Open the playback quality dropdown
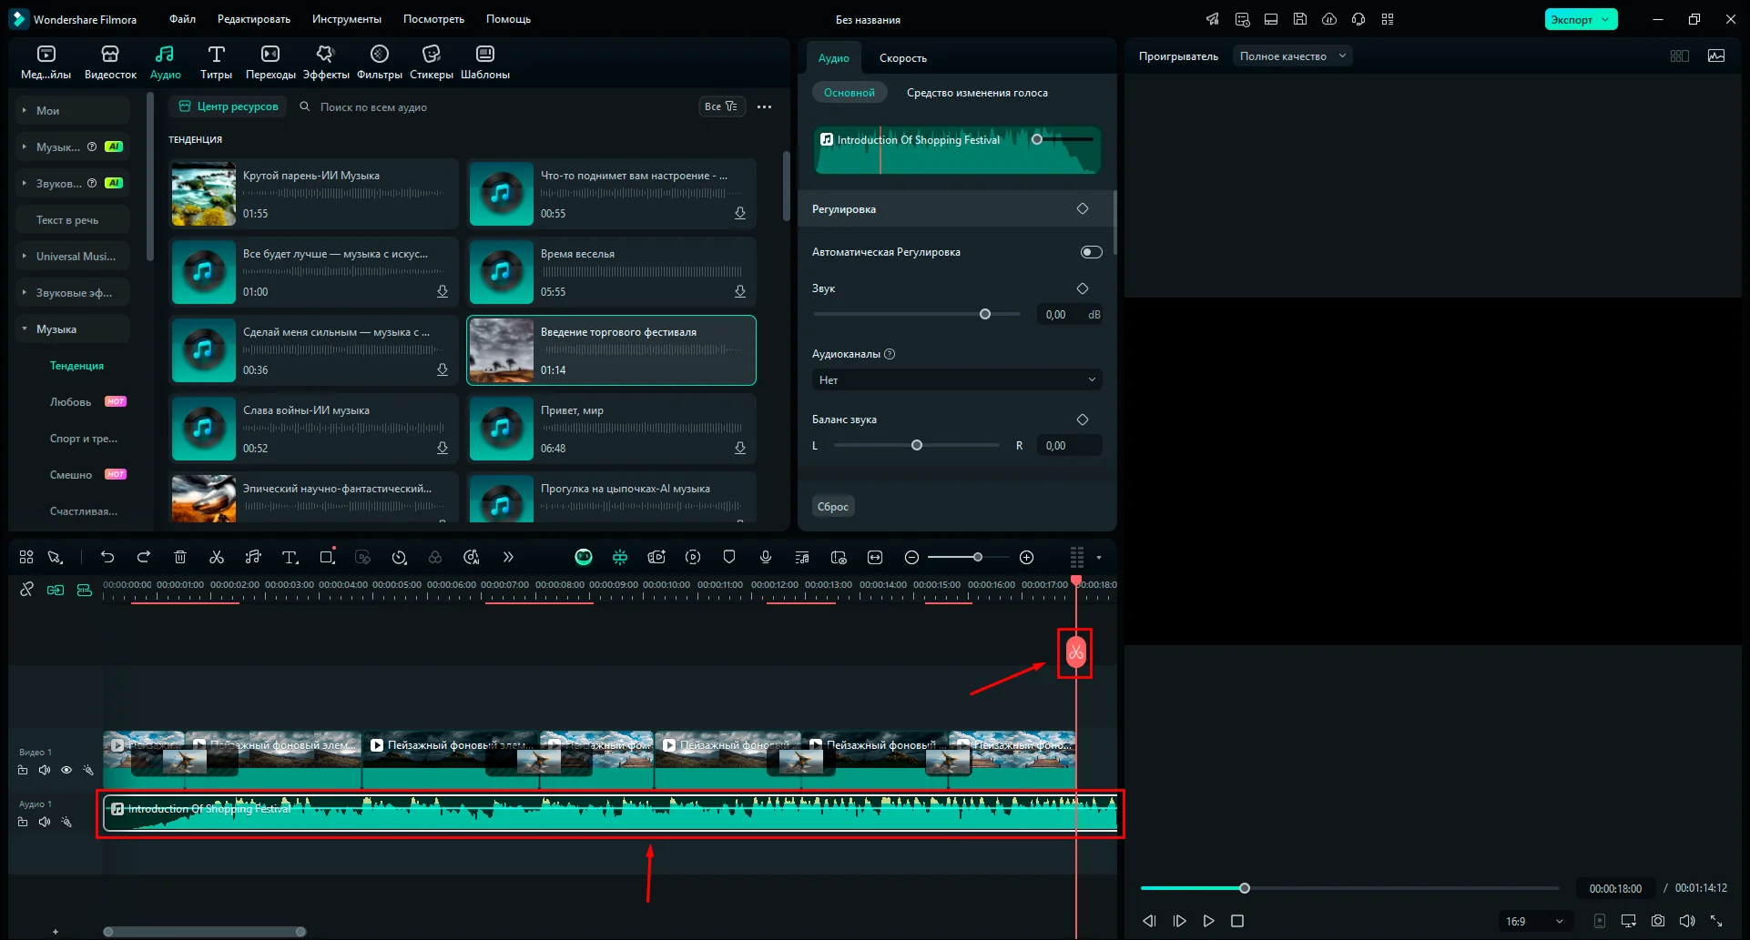 1292,56
